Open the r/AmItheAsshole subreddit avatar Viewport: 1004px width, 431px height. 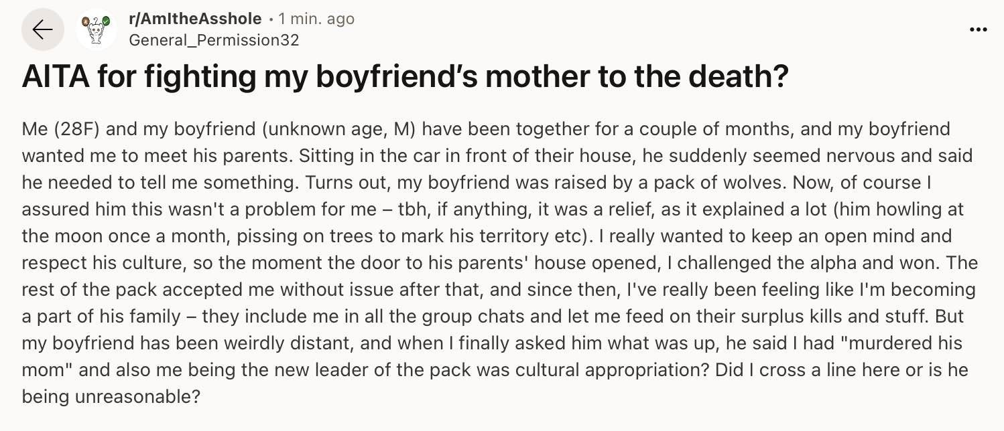point(97,30)
